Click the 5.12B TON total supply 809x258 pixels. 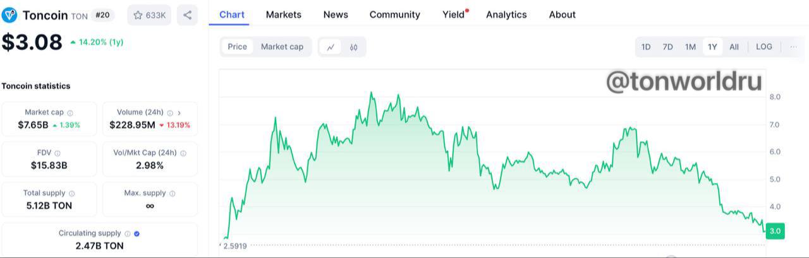[x=49, y=206]
